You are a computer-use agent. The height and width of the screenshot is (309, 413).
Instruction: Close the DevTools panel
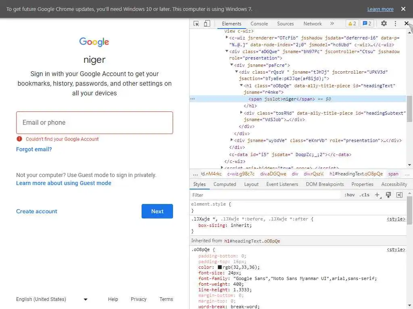407,24
